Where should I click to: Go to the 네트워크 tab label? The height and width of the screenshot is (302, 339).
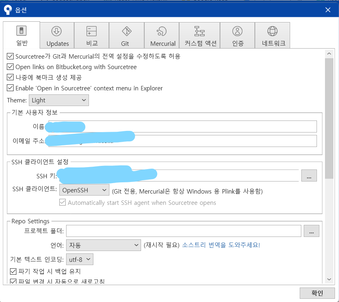click(x=274, y=43)
